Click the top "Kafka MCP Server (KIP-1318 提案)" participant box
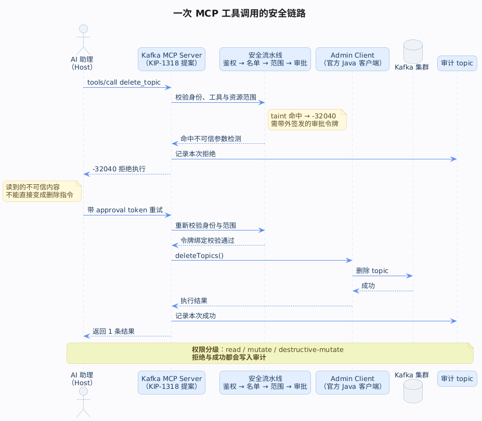This screenshot has width=482, height=421. 172,59
